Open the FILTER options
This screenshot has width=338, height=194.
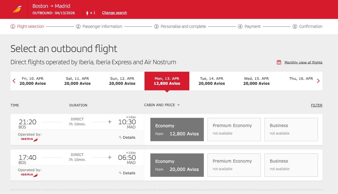(x=317, y=105)
